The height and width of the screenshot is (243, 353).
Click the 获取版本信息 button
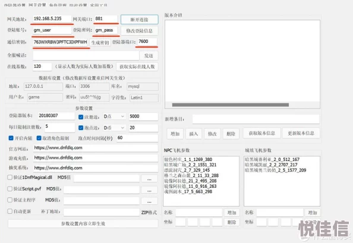262,133
